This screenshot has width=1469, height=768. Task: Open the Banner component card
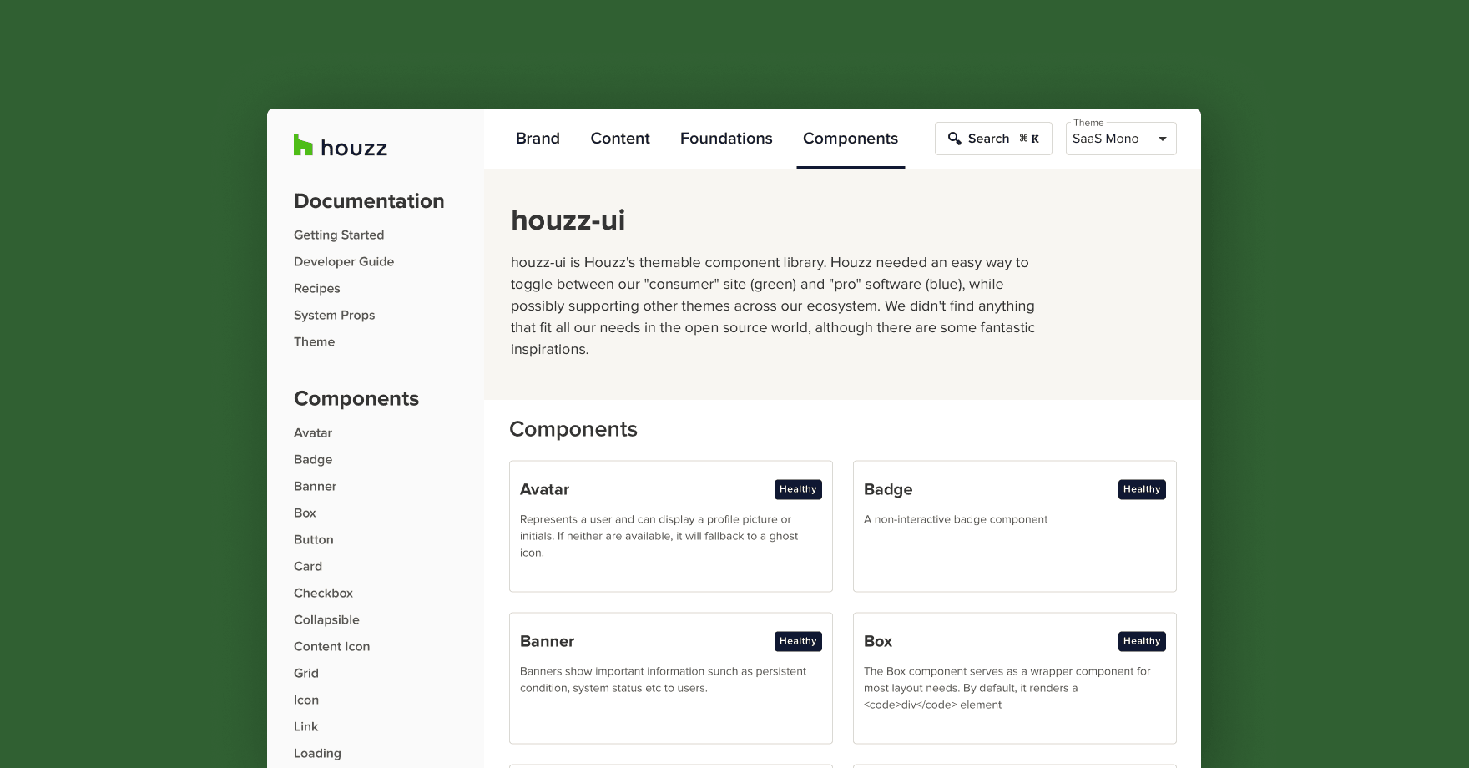(x=671, y=679)
